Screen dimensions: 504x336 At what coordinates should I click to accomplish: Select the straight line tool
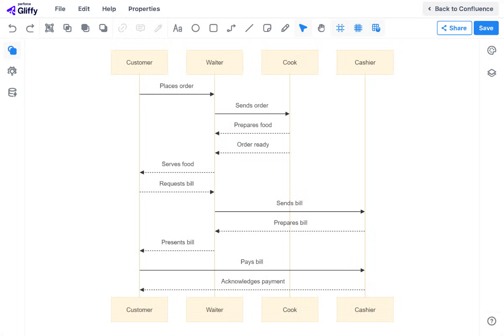coord(249,28)
